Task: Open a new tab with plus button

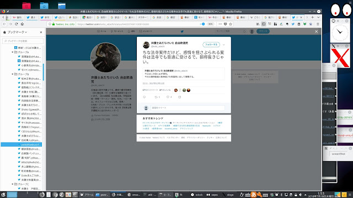Action: click(313, 17)
